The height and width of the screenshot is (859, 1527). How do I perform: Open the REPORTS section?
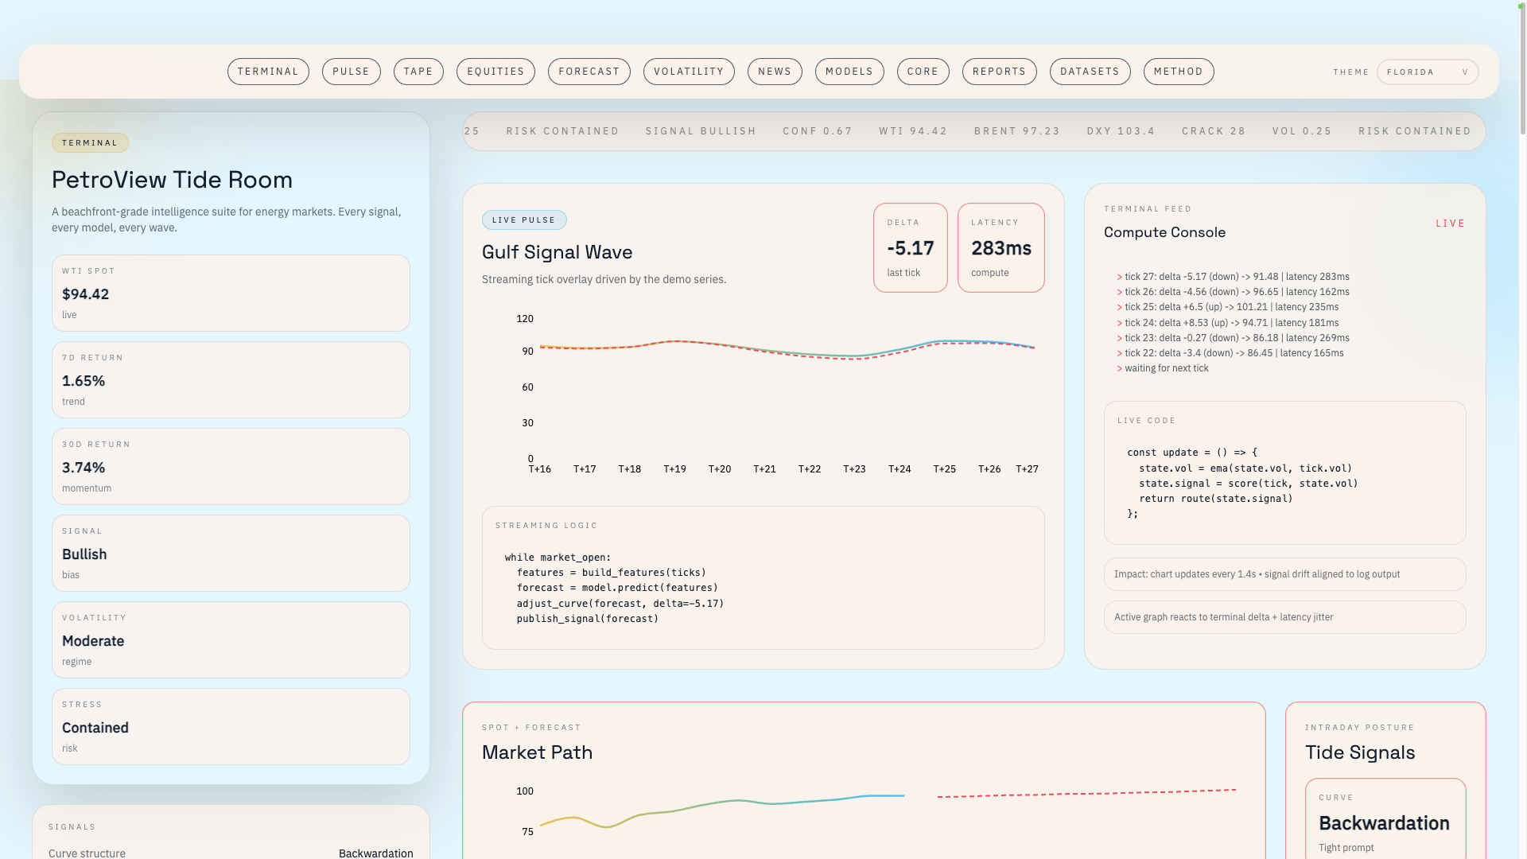(x=1000, y=72)
